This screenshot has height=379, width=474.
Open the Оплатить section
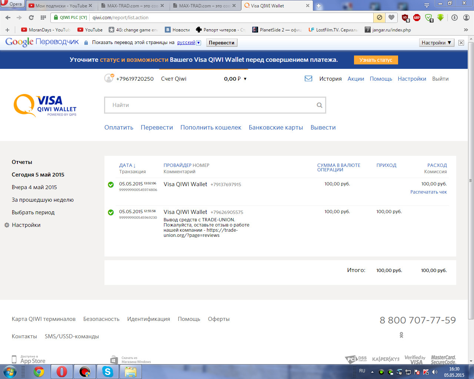click(119, 127)
